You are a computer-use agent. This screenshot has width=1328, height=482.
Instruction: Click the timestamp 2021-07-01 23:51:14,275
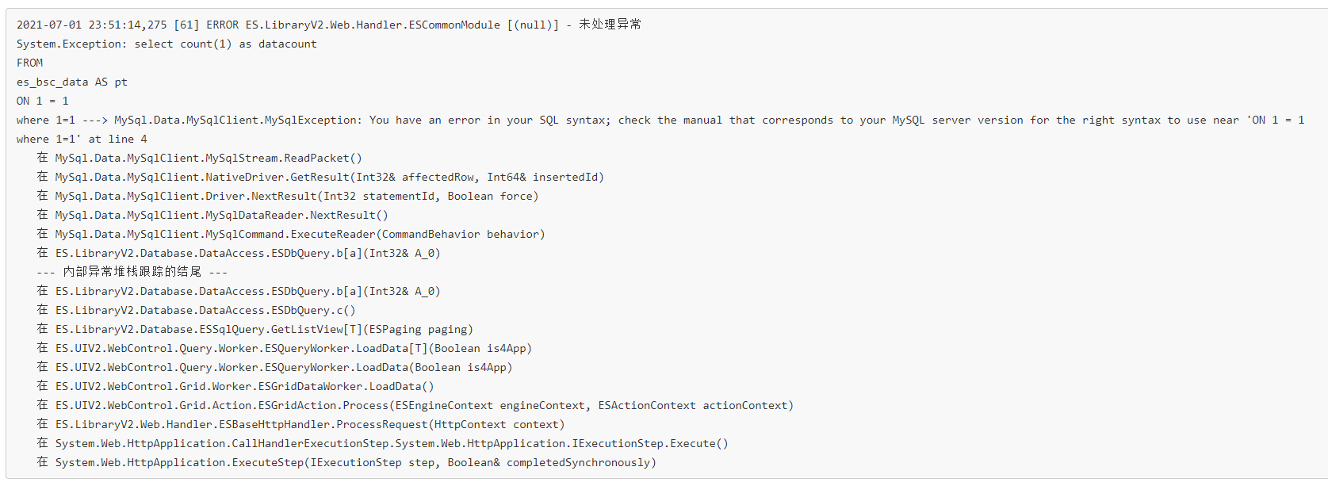92,25
